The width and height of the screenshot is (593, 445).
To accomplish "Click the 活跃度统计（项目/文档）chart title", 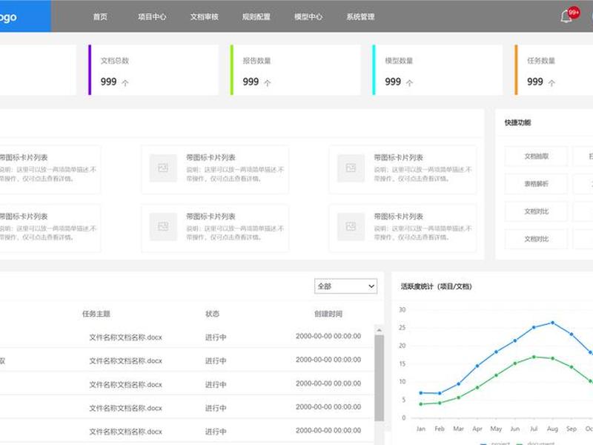I will pos(436,286).
